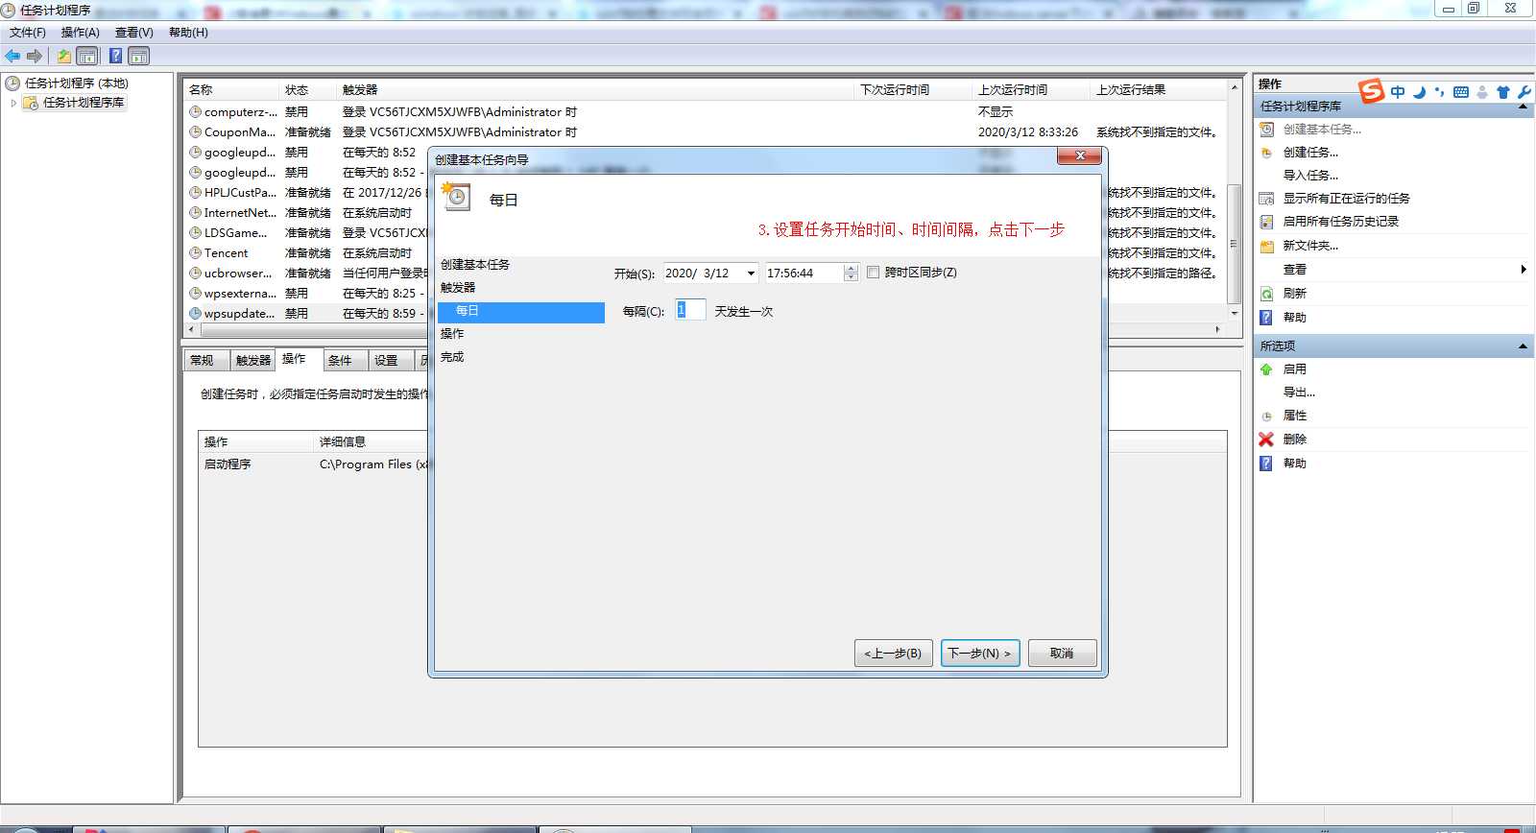The image size is (1536, 833).
Task: Select the 任务计划程序库 tree node
Action: coord(83,102)
